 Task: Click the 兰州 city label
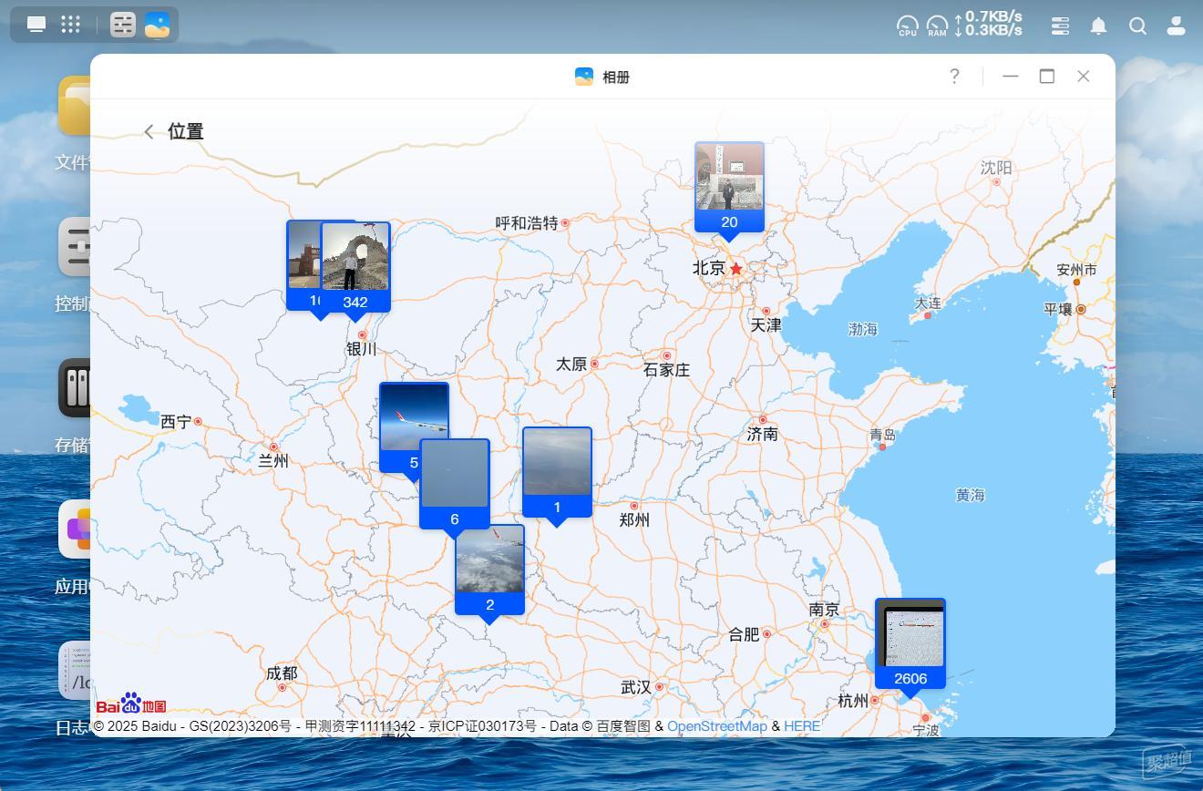pos(273,461)
